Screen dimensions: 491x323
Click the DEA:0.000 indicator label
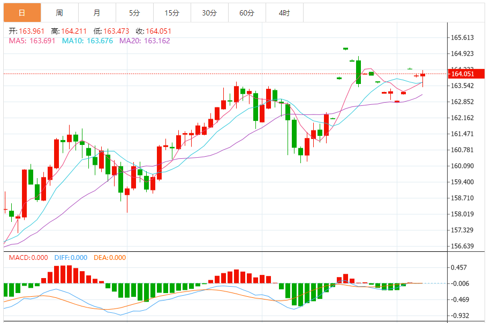[x=110, y=258]
